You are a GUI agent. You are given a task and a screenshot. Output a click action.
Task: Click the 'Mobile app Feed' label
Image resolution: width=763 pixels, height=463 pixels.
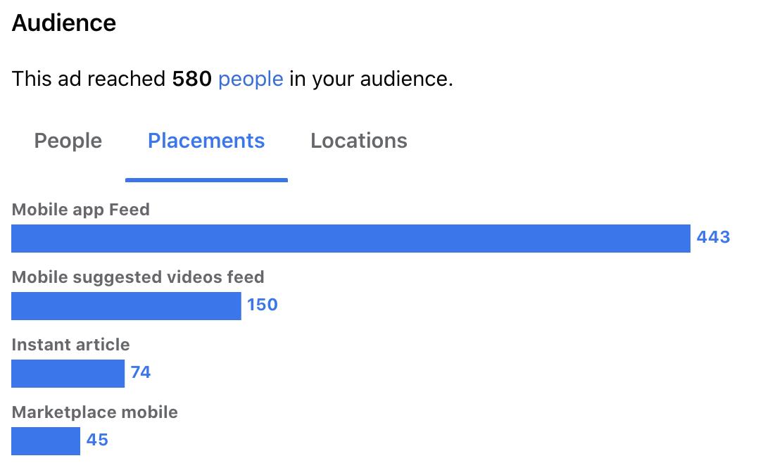tap(81, 210)
